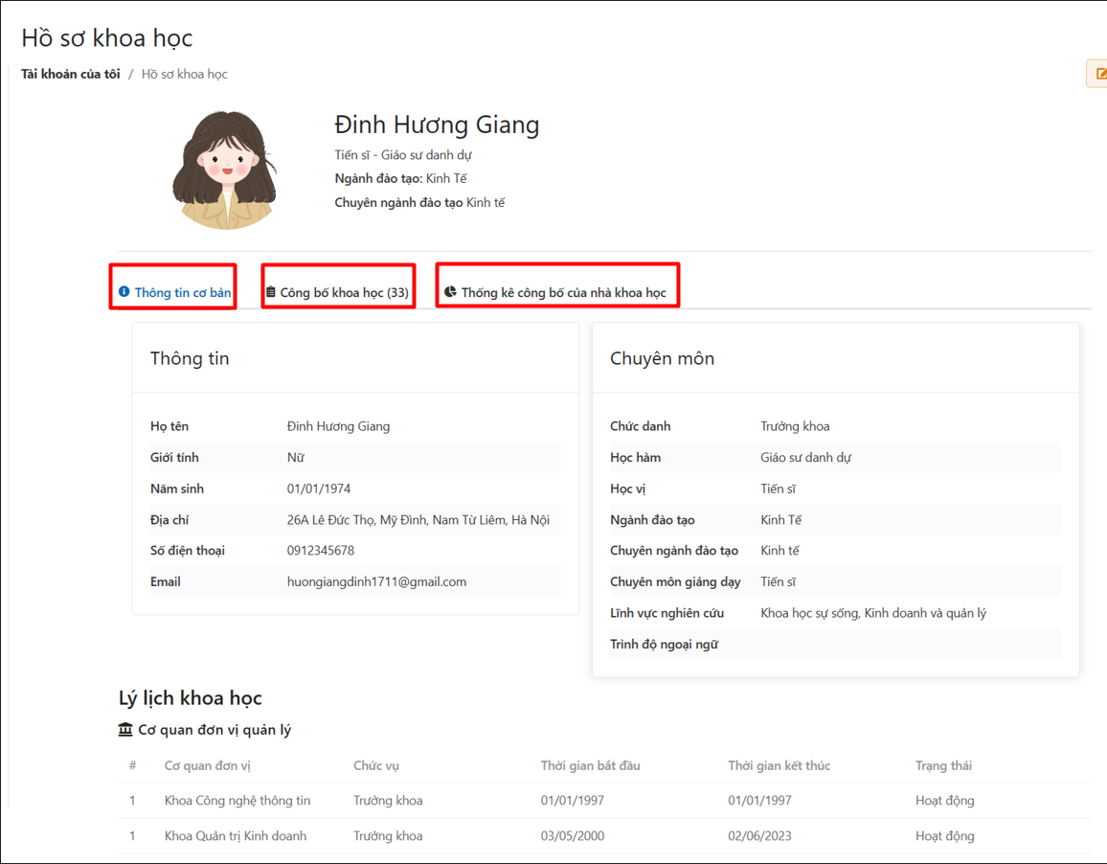Click the Trạng thái column header
The width and height of the screenshot is (1107, 864).
tap(944, 765)
